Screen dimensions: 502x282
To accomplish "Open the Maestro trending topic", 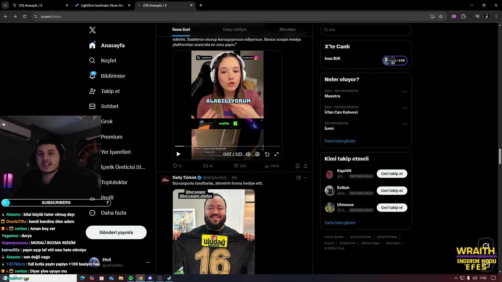I will coord(332,96).
